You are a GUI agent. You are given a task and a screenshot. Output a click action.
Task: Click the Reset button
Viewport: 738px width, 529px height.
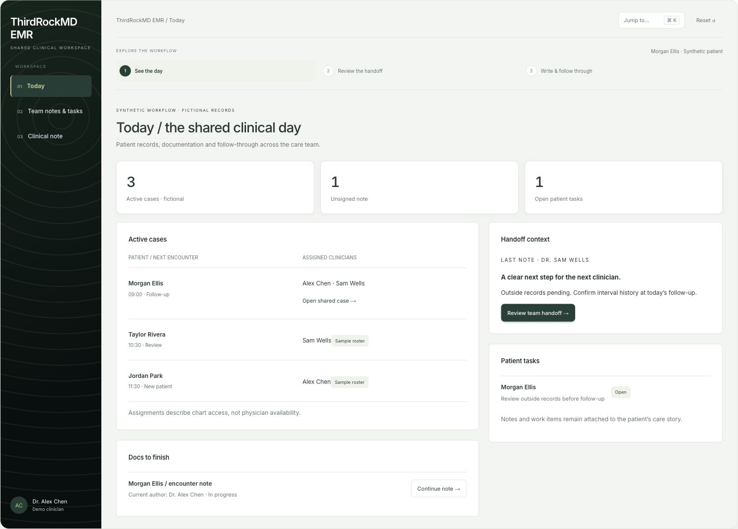click(706, 20)
